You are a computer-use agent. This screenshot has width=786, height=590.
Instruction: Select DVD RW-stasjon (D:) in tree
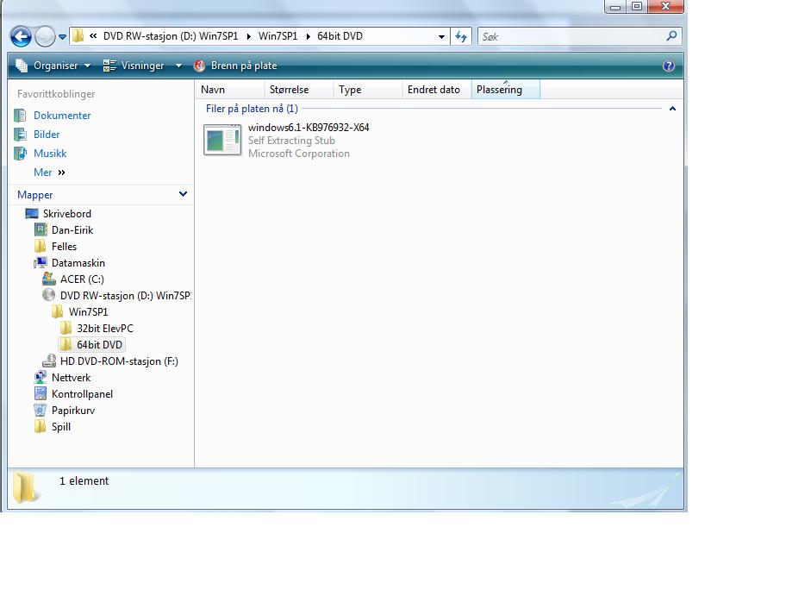point(125,296)
